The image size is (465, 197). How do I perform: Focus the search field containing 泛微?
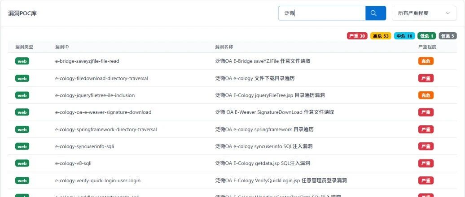coord(322,13)
